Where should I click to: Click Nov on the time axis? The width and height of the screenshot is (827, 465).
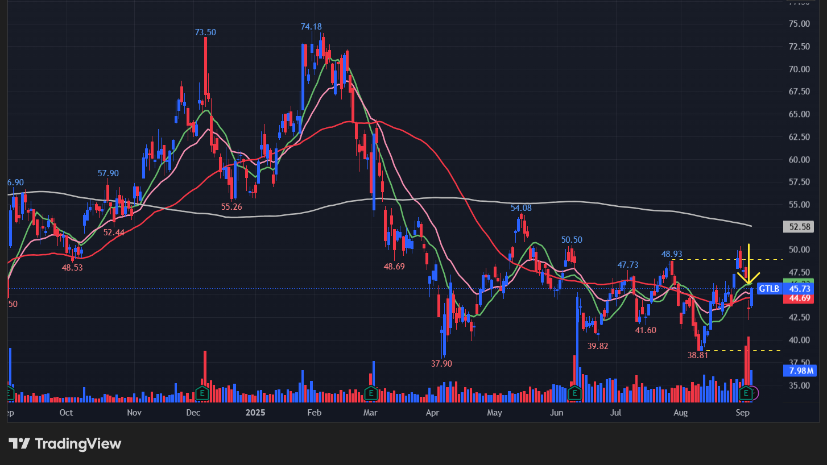[134, 413]
